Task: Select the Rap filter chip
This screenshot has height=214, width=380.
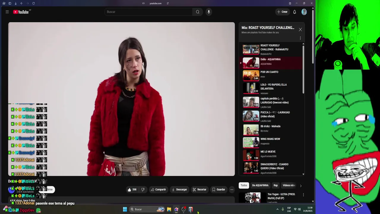Action: [x=275, y=185]
